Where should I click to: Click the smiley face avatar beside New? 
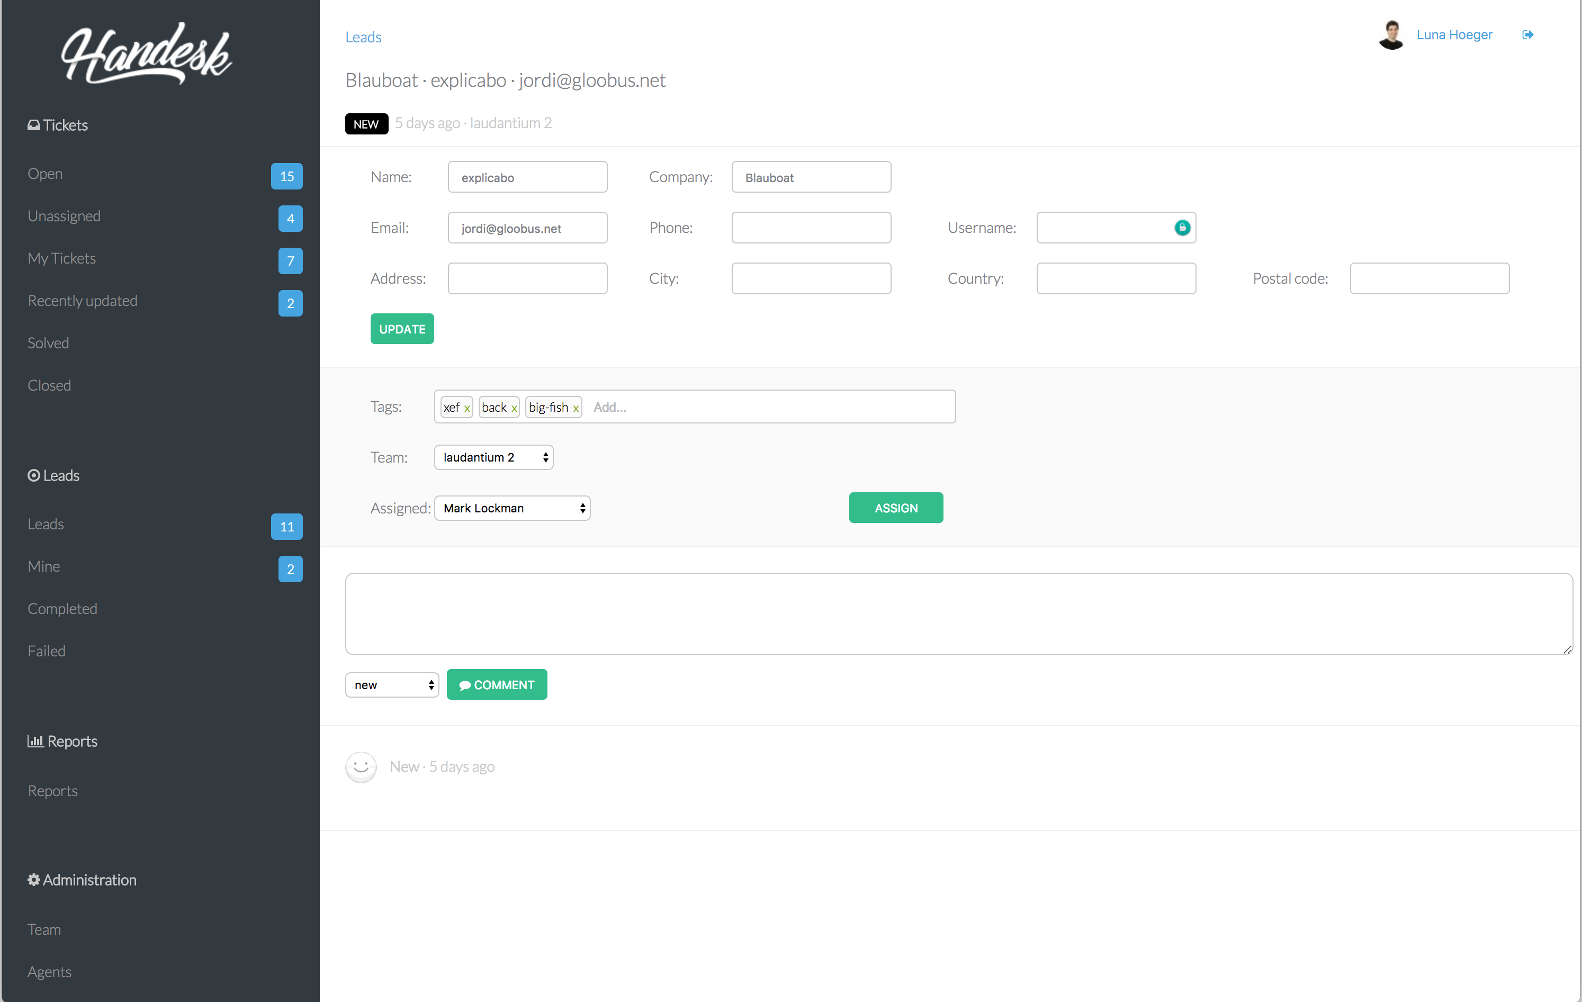(x=361, y=766)
